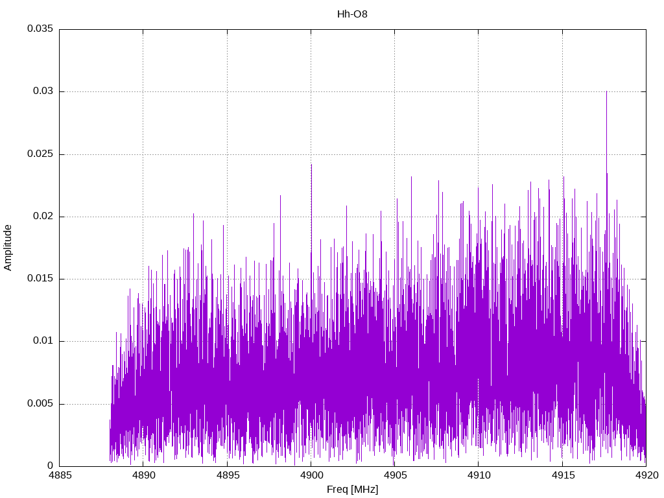664x498 pixels.
Task: Click the 0.005 y-axis tick label
Action: pos(40,404)
